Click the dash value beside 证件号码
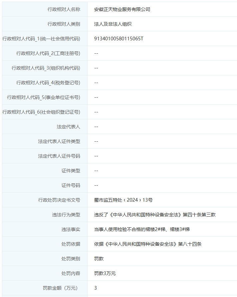Viewport: 237px width, 297px height. [96, 185]
